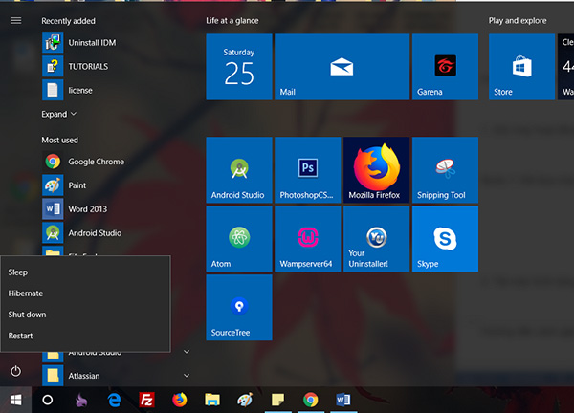Image resolution: width=574 pixels, height=413 pixels.
Task: Launch the SourceTree tile
Action: 238,308
